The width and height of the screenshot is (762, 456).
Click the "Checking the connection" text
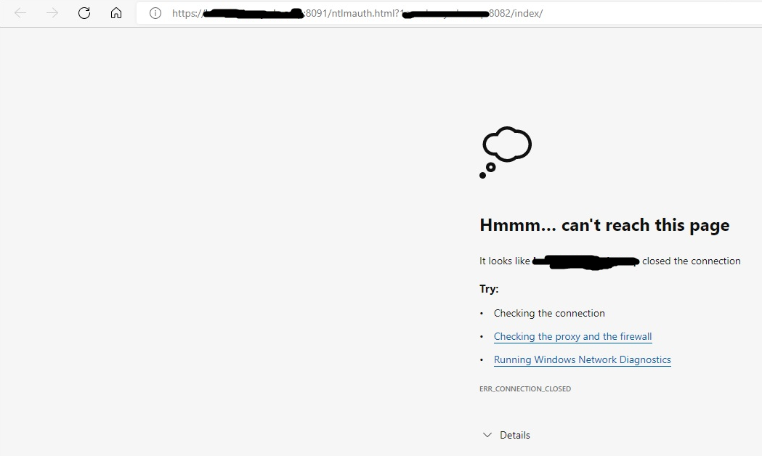(549, 313)
